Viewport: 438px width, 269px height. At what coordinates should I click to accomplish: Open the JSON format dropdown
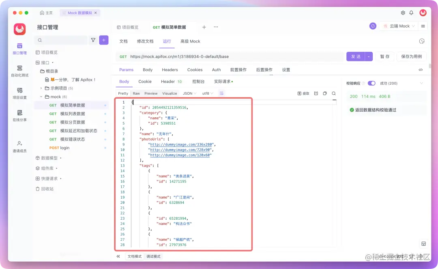pyautogui.click(x=189, y=93)
